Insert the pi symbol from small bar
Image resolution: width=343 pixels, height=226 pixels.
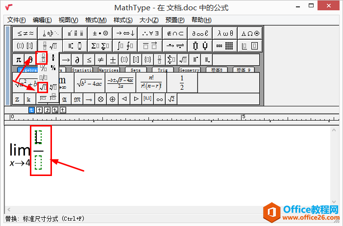pyautogui.click(x=19, y=59)
